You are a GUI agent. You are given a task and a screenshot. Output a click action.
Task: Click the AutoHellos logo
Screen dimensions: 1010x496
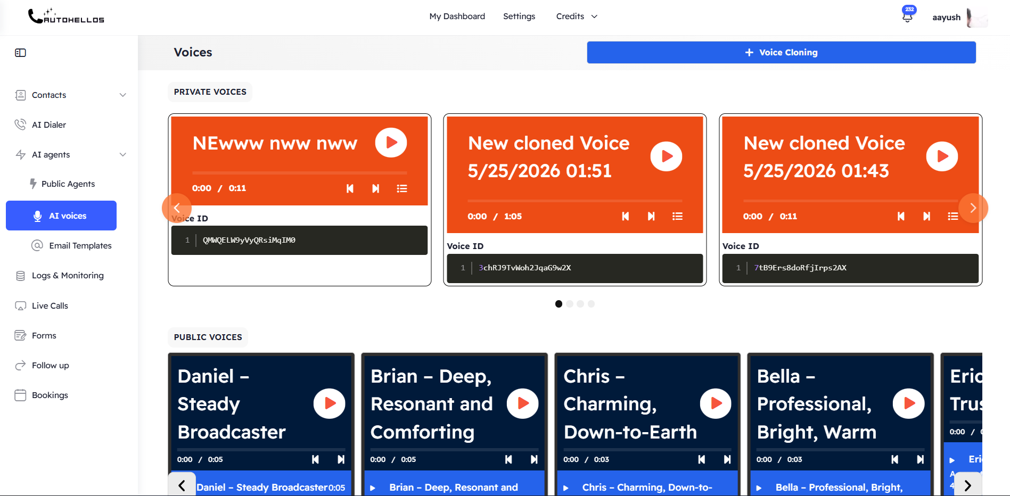(x=66, y=16)
